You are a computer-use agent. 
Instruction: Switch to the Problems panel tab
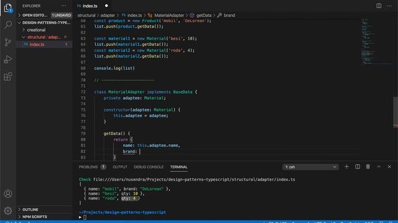click(88, 167)
